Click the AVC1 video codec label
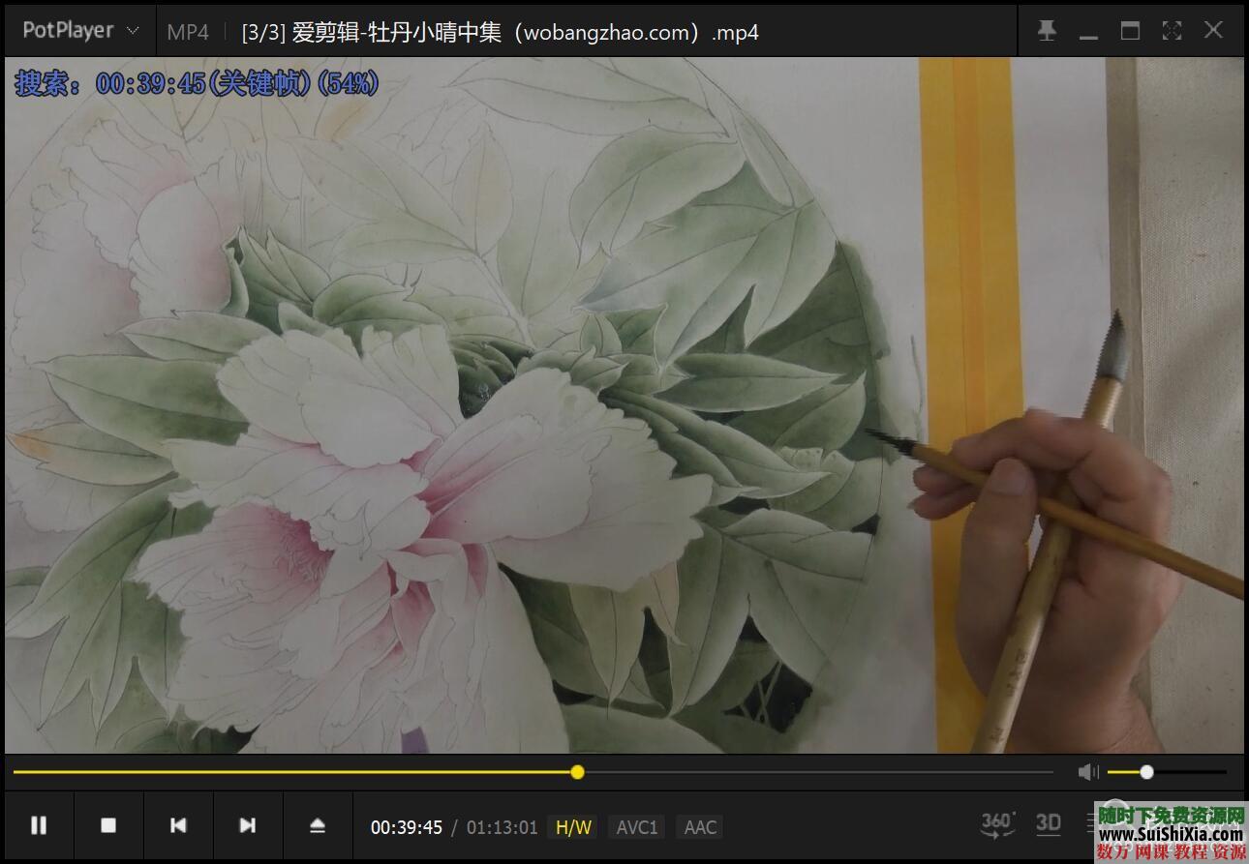The width and height of the screenshot is (1249, 864). tap(636, 826)
